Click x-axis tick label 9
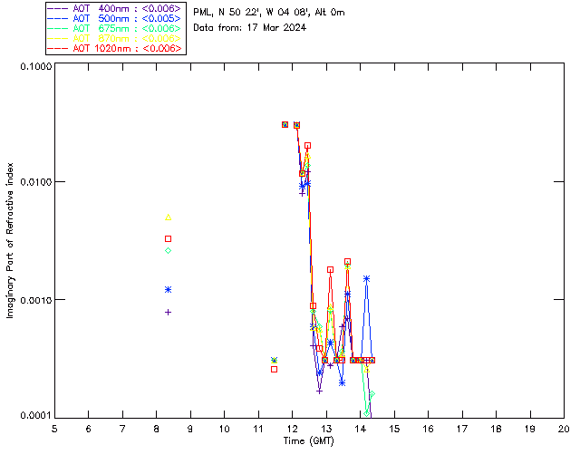 [x=190, y=429]
